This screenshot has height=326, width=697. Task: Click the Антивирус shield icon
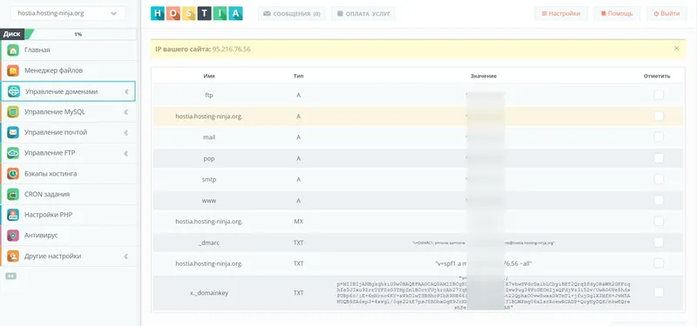(13, 235)
